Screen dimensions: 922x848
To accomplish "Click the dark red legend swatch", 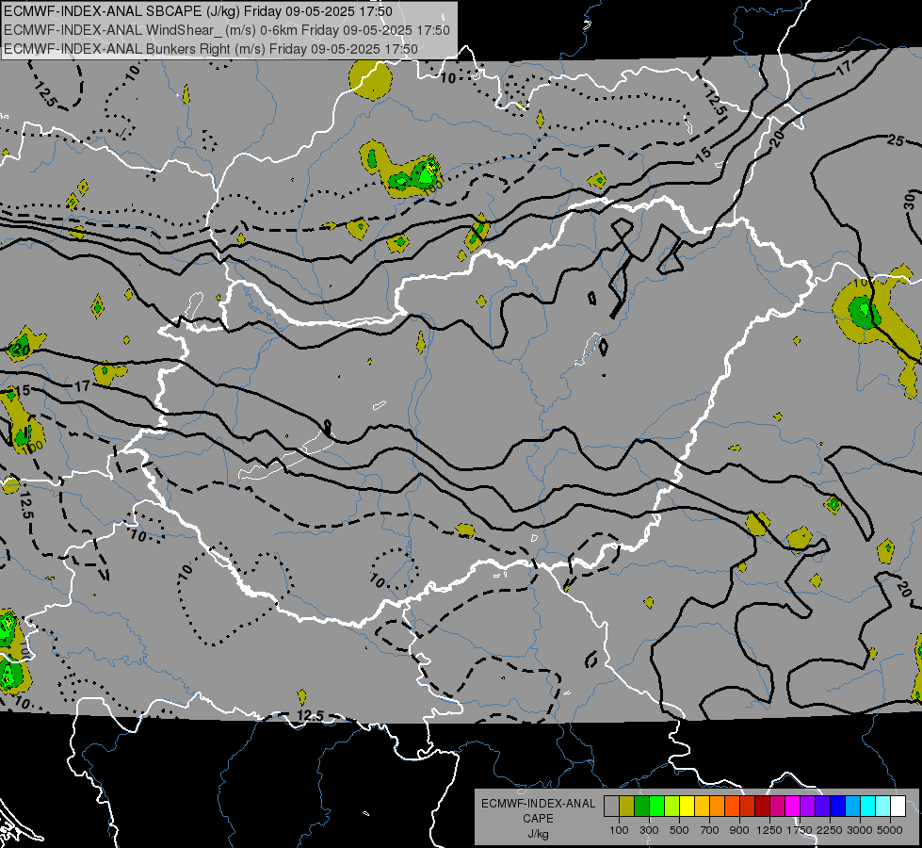I will pyautogui.click(x=762, y=807).
